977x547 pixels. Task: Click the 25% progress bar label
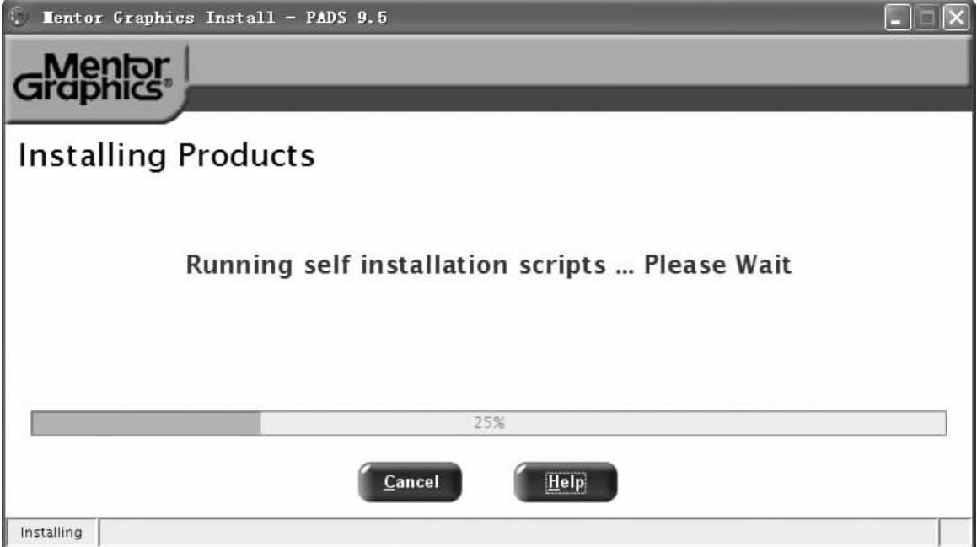pos(488,423)
